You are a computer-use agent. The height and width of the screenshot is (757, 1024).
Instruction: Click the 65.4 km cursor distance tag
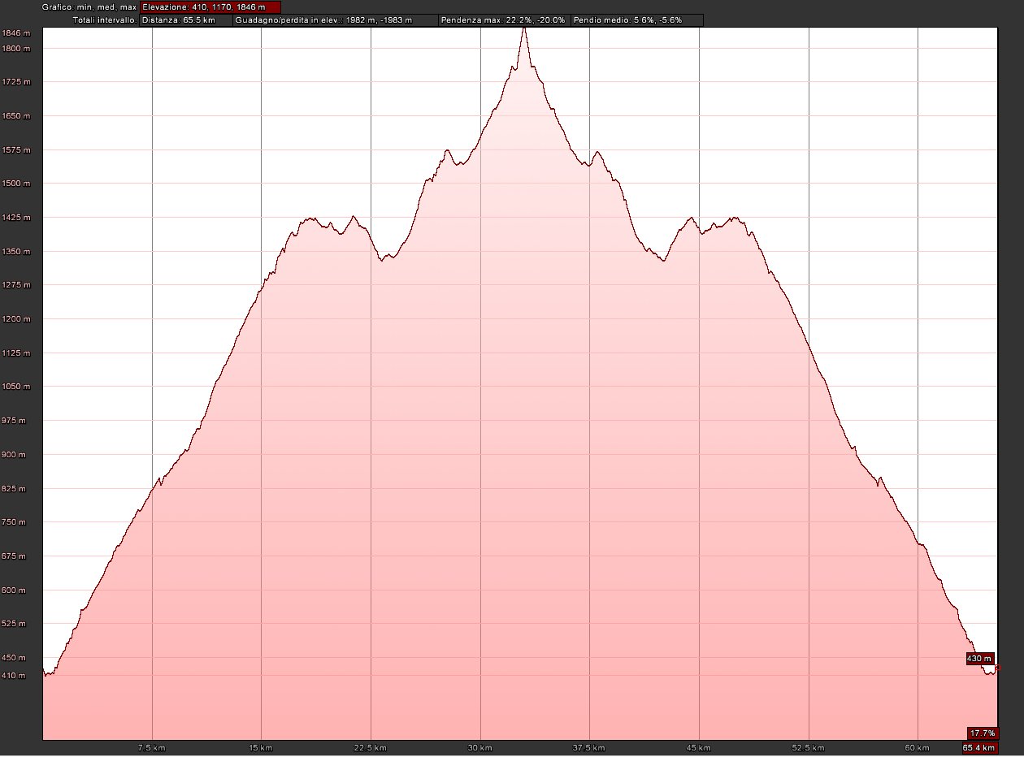click(979, 747)
